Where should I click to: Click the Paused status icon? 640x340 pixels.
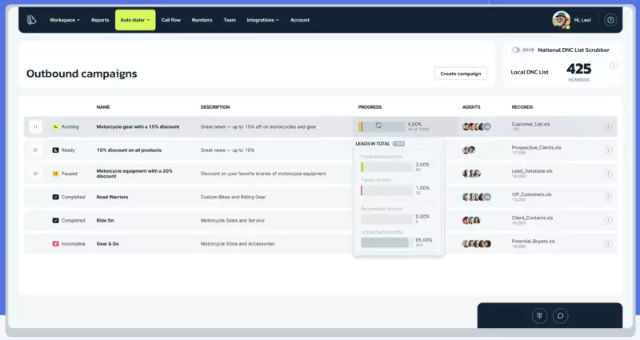point(55,174)
